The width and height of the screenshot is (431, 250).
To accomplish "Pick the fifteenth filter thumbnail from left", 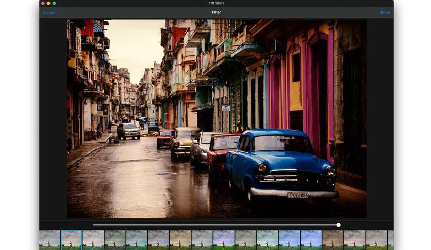I will click(x=355, y=240).
